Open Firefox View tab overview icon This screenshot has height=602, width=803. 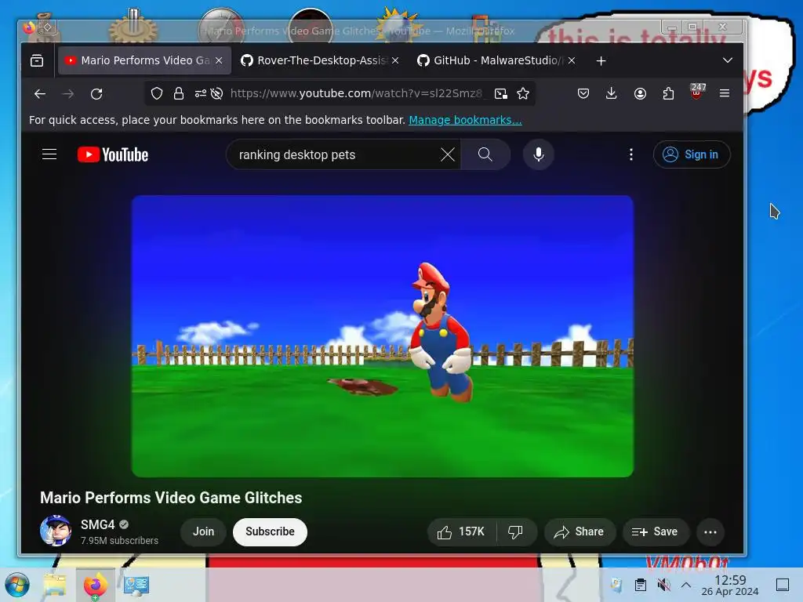(37, 60)
